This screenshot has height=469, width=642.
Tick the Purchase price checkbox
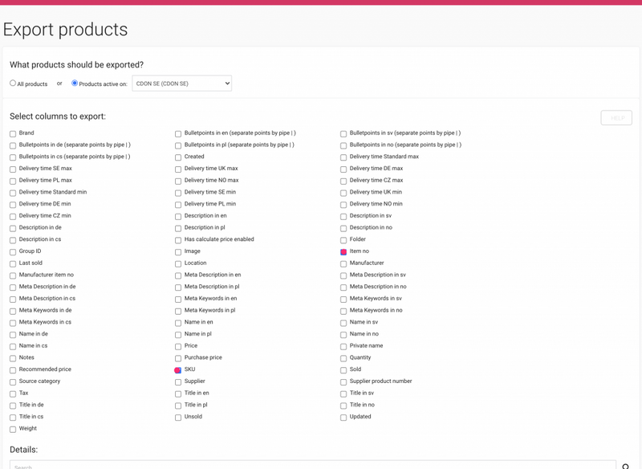coord(178,358)
